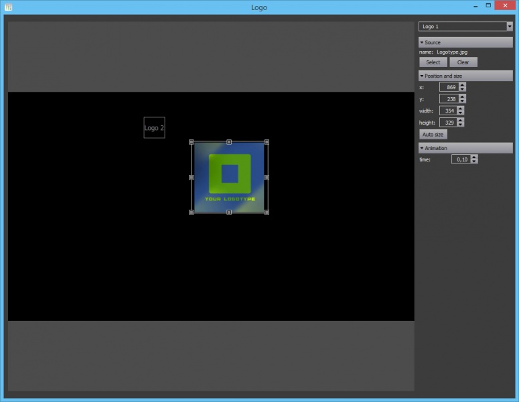The width and height of the screenshot is (519, 402).
Task: Click the top-center resize handle of logo
Action: [x=229, y=142]
